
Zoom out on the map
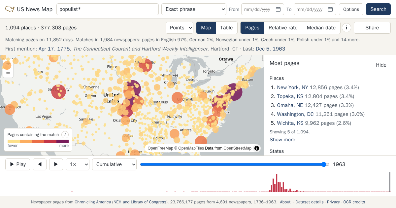pyautogui.click(x=8, y=73)
